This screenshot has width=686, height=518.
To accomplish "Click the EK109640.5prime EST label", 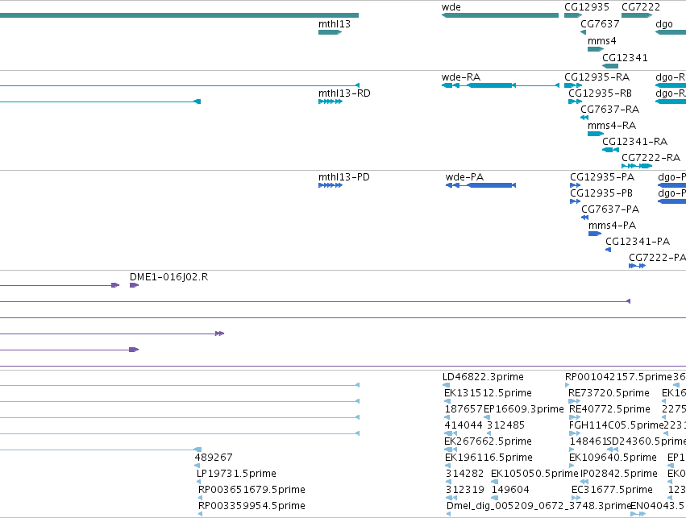I will (613, 458).
